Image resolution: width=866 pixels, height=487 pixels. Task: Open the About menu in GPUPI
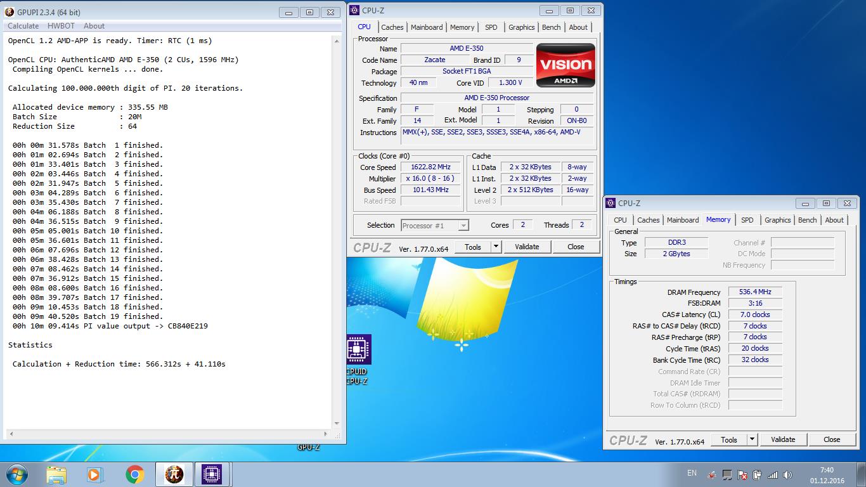click(94, 26)
